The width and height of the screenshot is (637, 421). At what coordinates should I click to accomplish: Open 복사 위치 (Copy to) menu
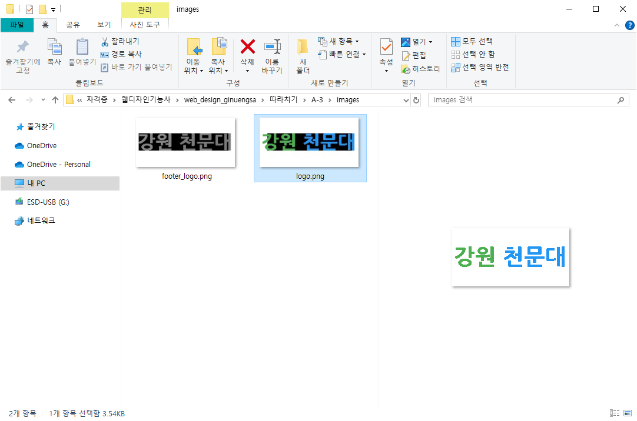coord(218,56)
